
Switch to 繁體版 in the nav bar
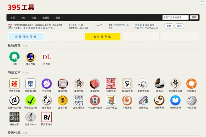(x=46, y=18)
